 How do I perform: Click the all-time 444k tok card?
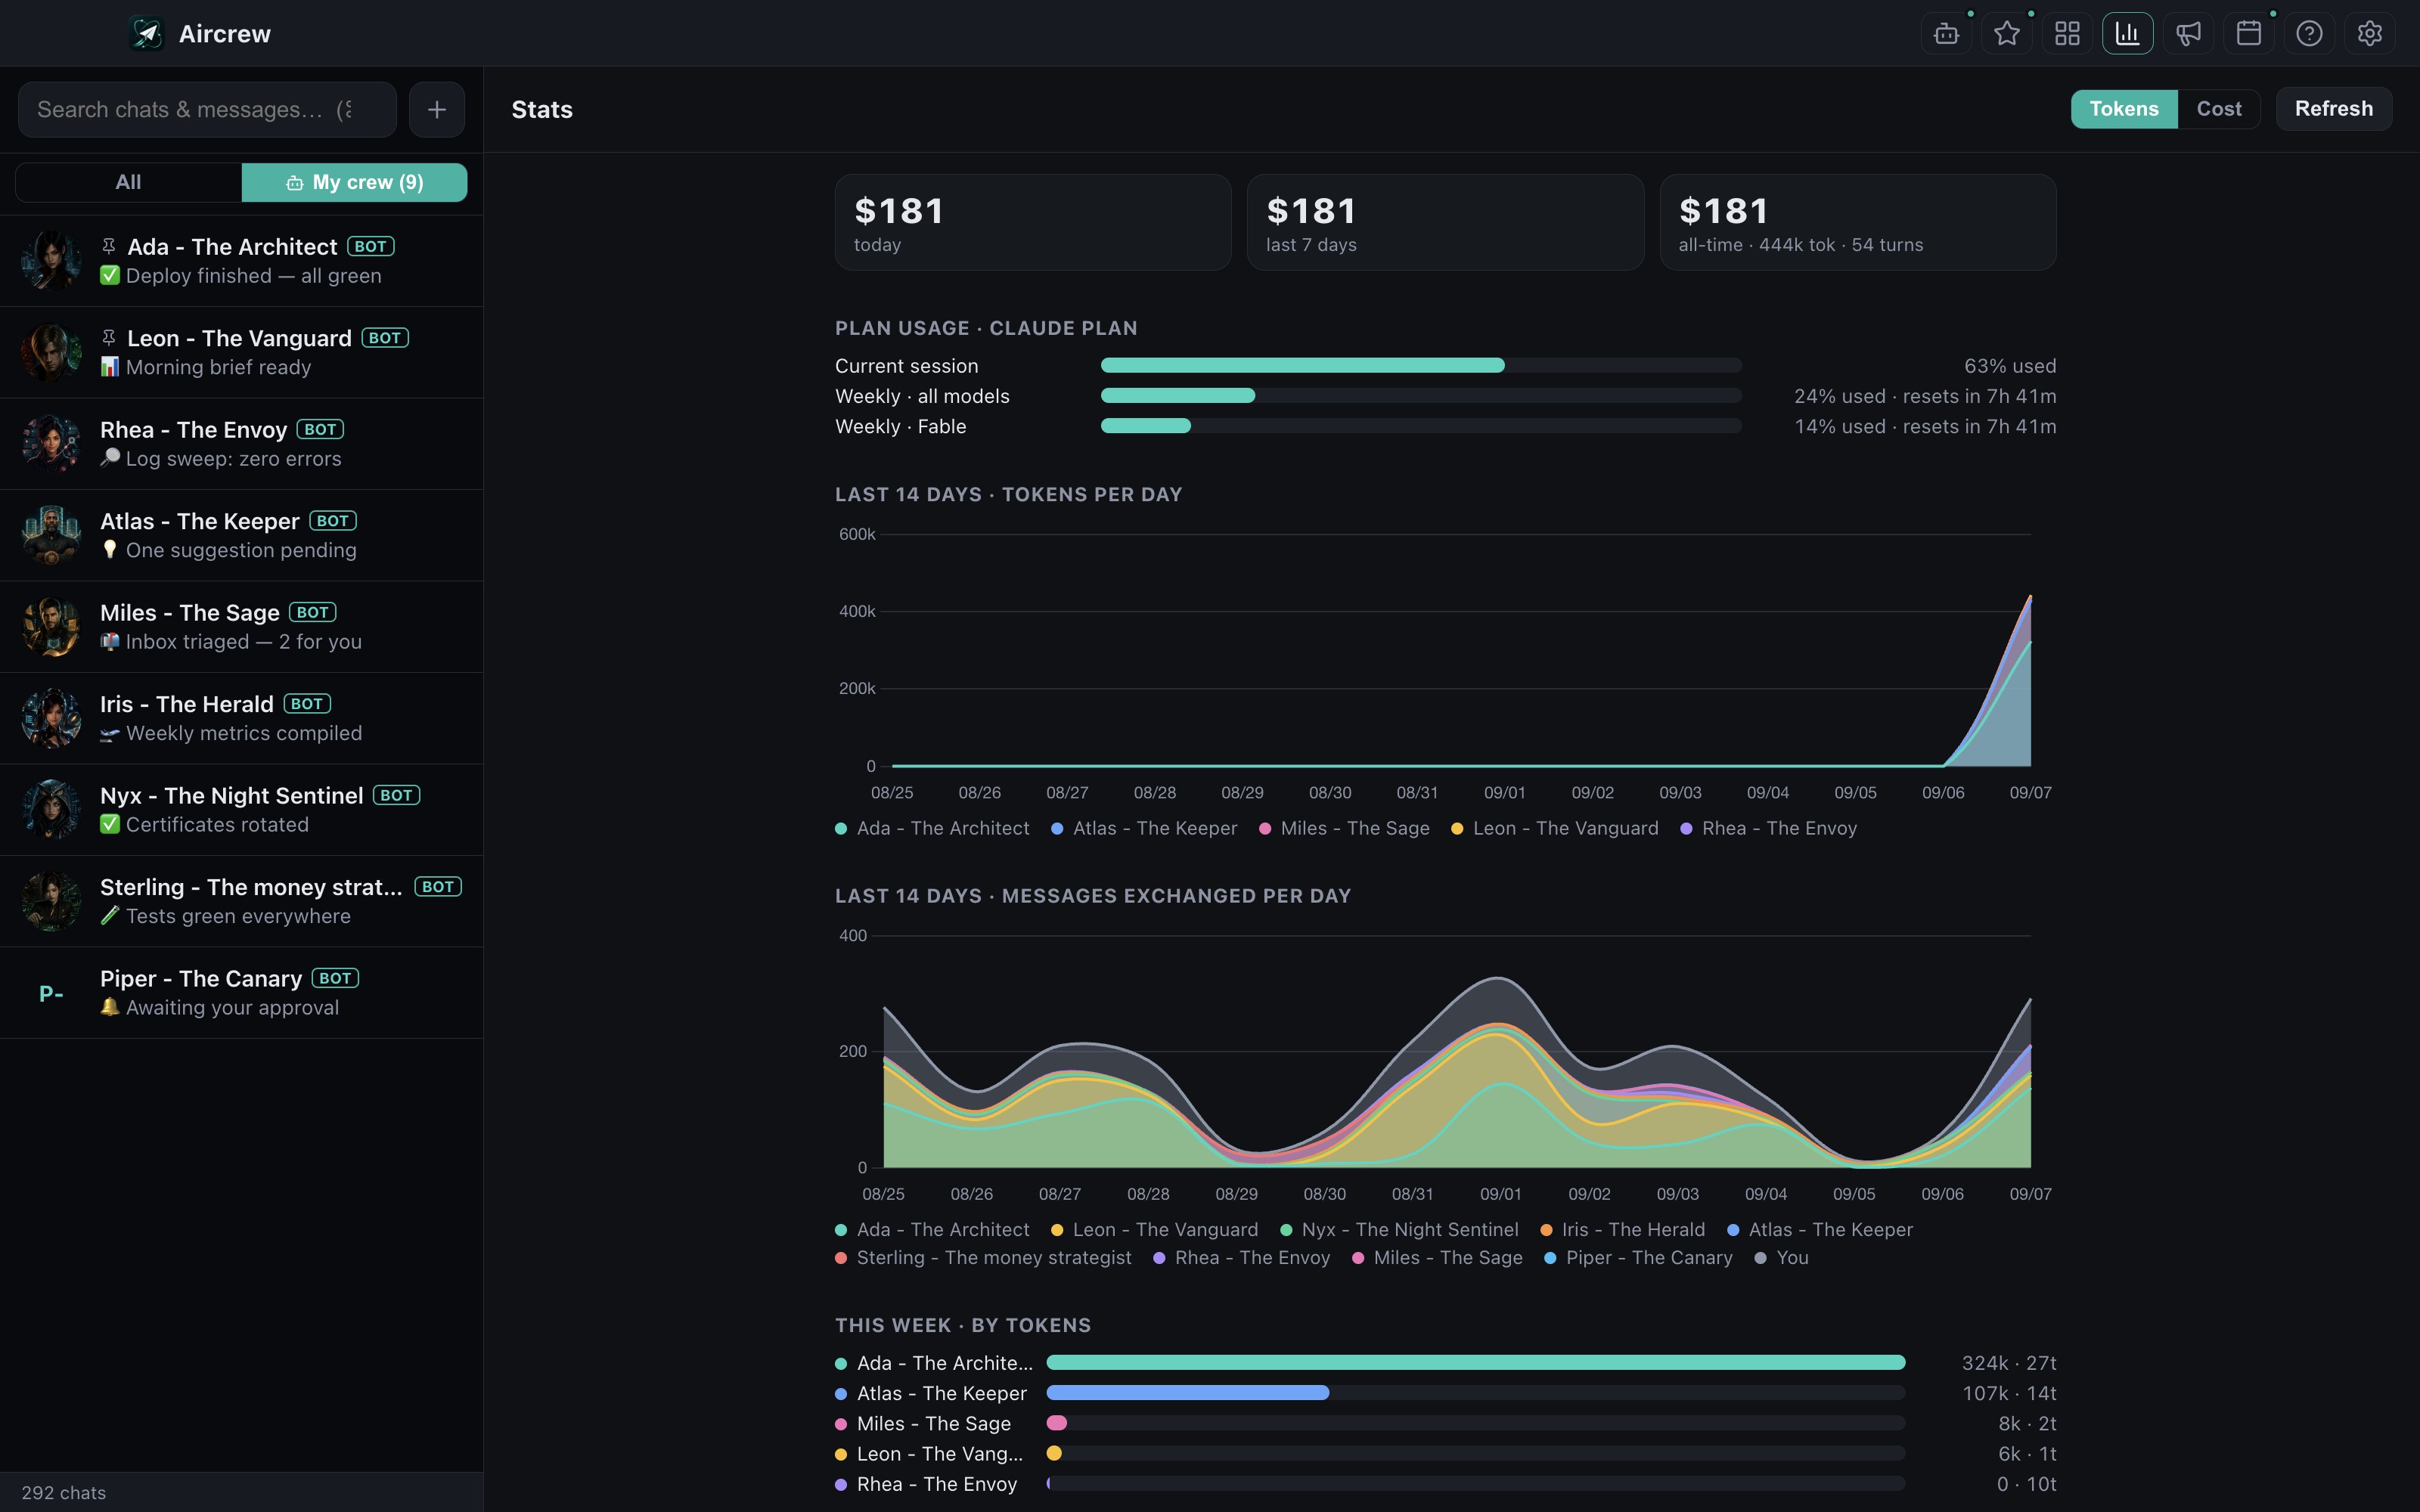[1858, 222]
